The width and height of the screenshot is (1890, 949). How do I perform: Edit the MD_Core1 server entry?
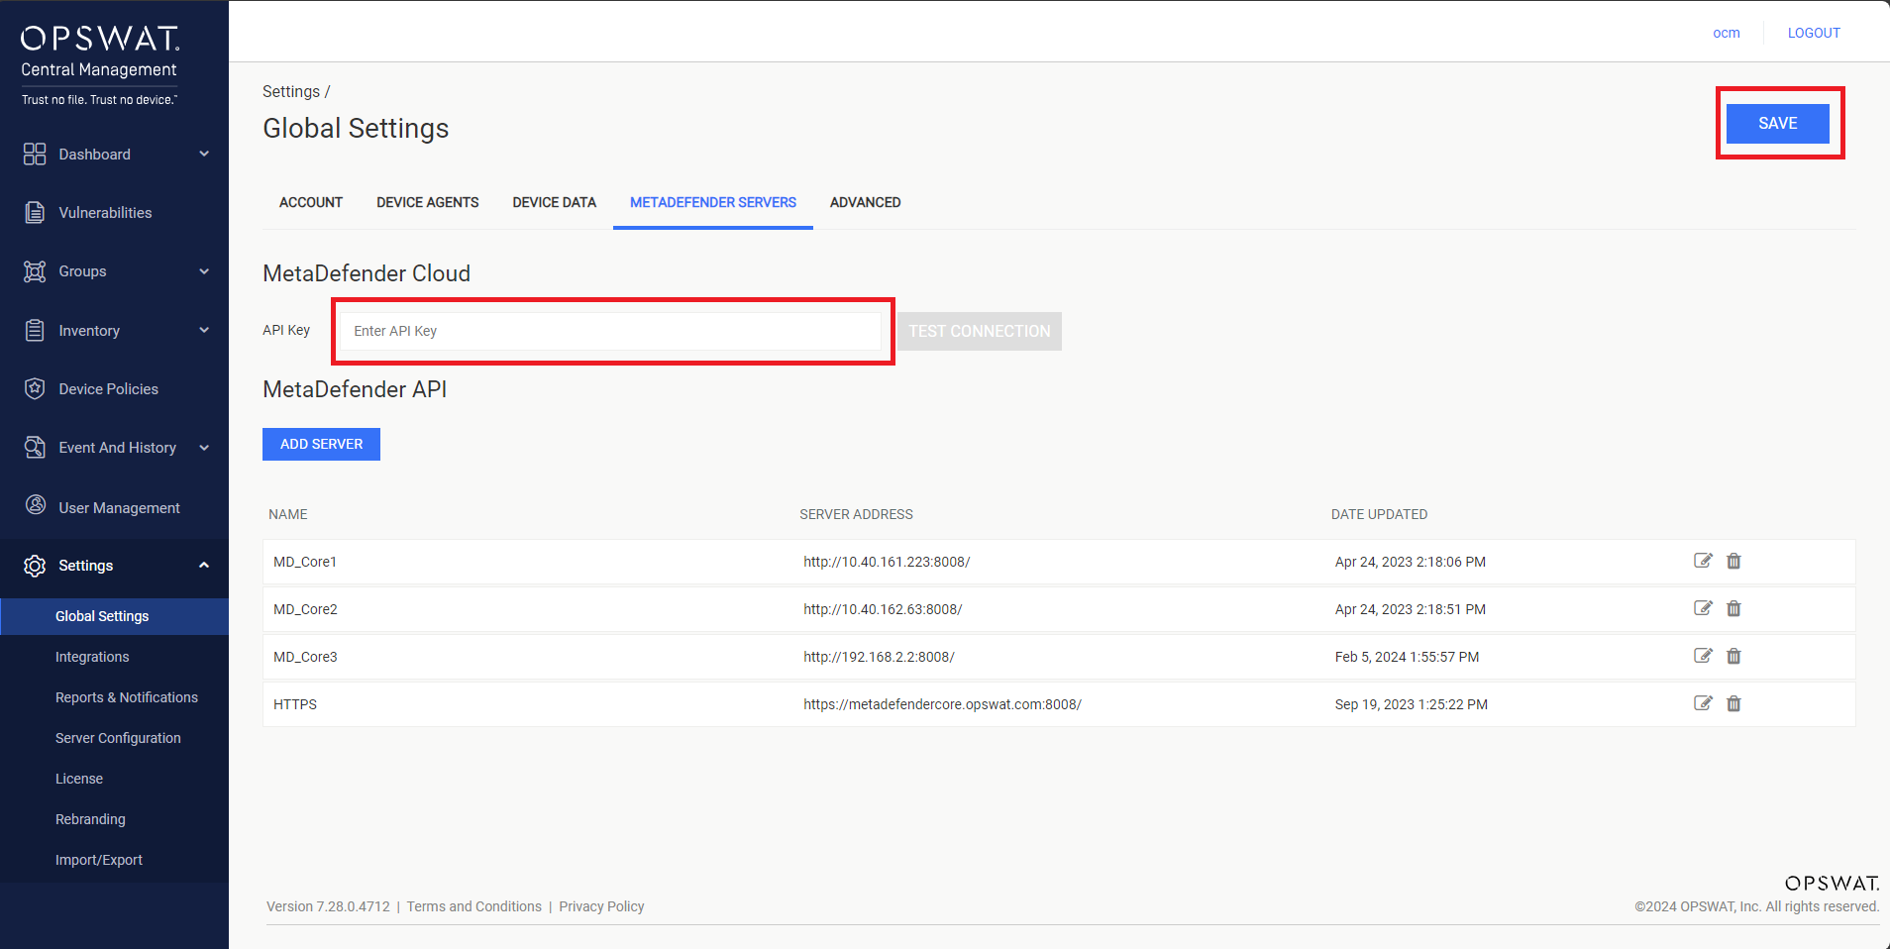pos(1703,561)
